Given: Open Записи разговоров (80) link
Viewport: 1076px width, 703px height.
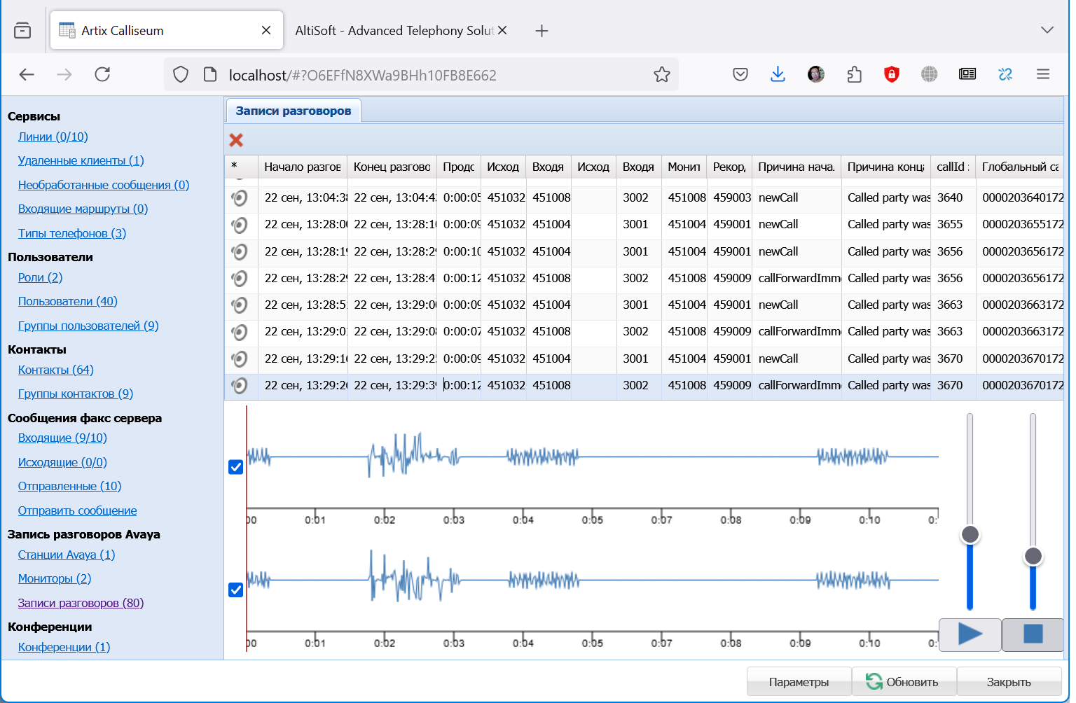Looking at the screenshot, I should click(81, 603).
